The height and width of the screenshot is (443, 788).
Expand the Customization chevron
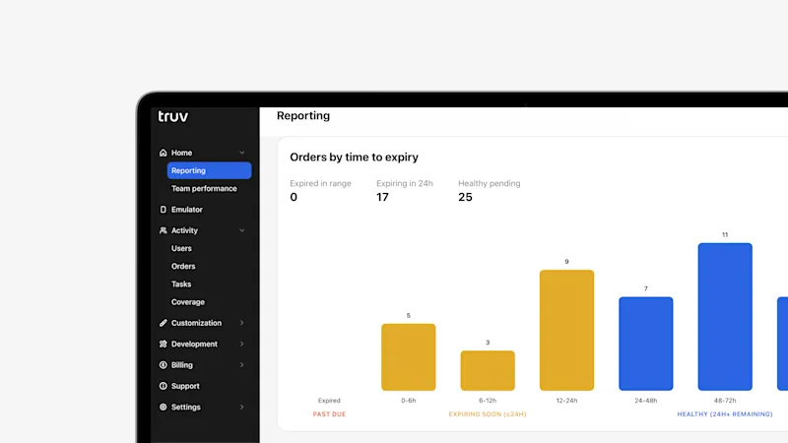point(241,323)
